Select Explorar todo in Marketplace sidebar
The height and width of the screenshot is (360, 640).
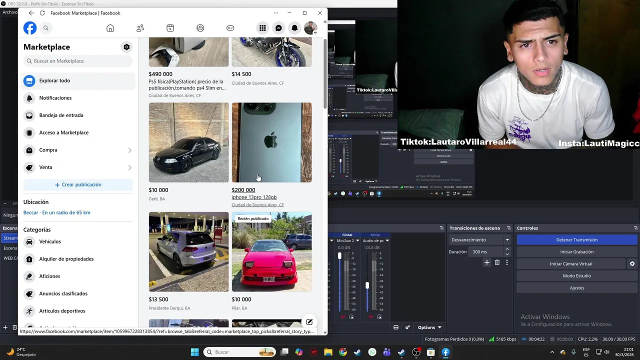pos(78,80)
